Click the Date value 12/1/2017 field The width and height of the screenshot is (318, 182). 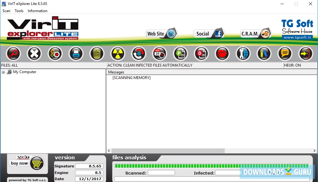pyautogui.click(x=89, y=179)
